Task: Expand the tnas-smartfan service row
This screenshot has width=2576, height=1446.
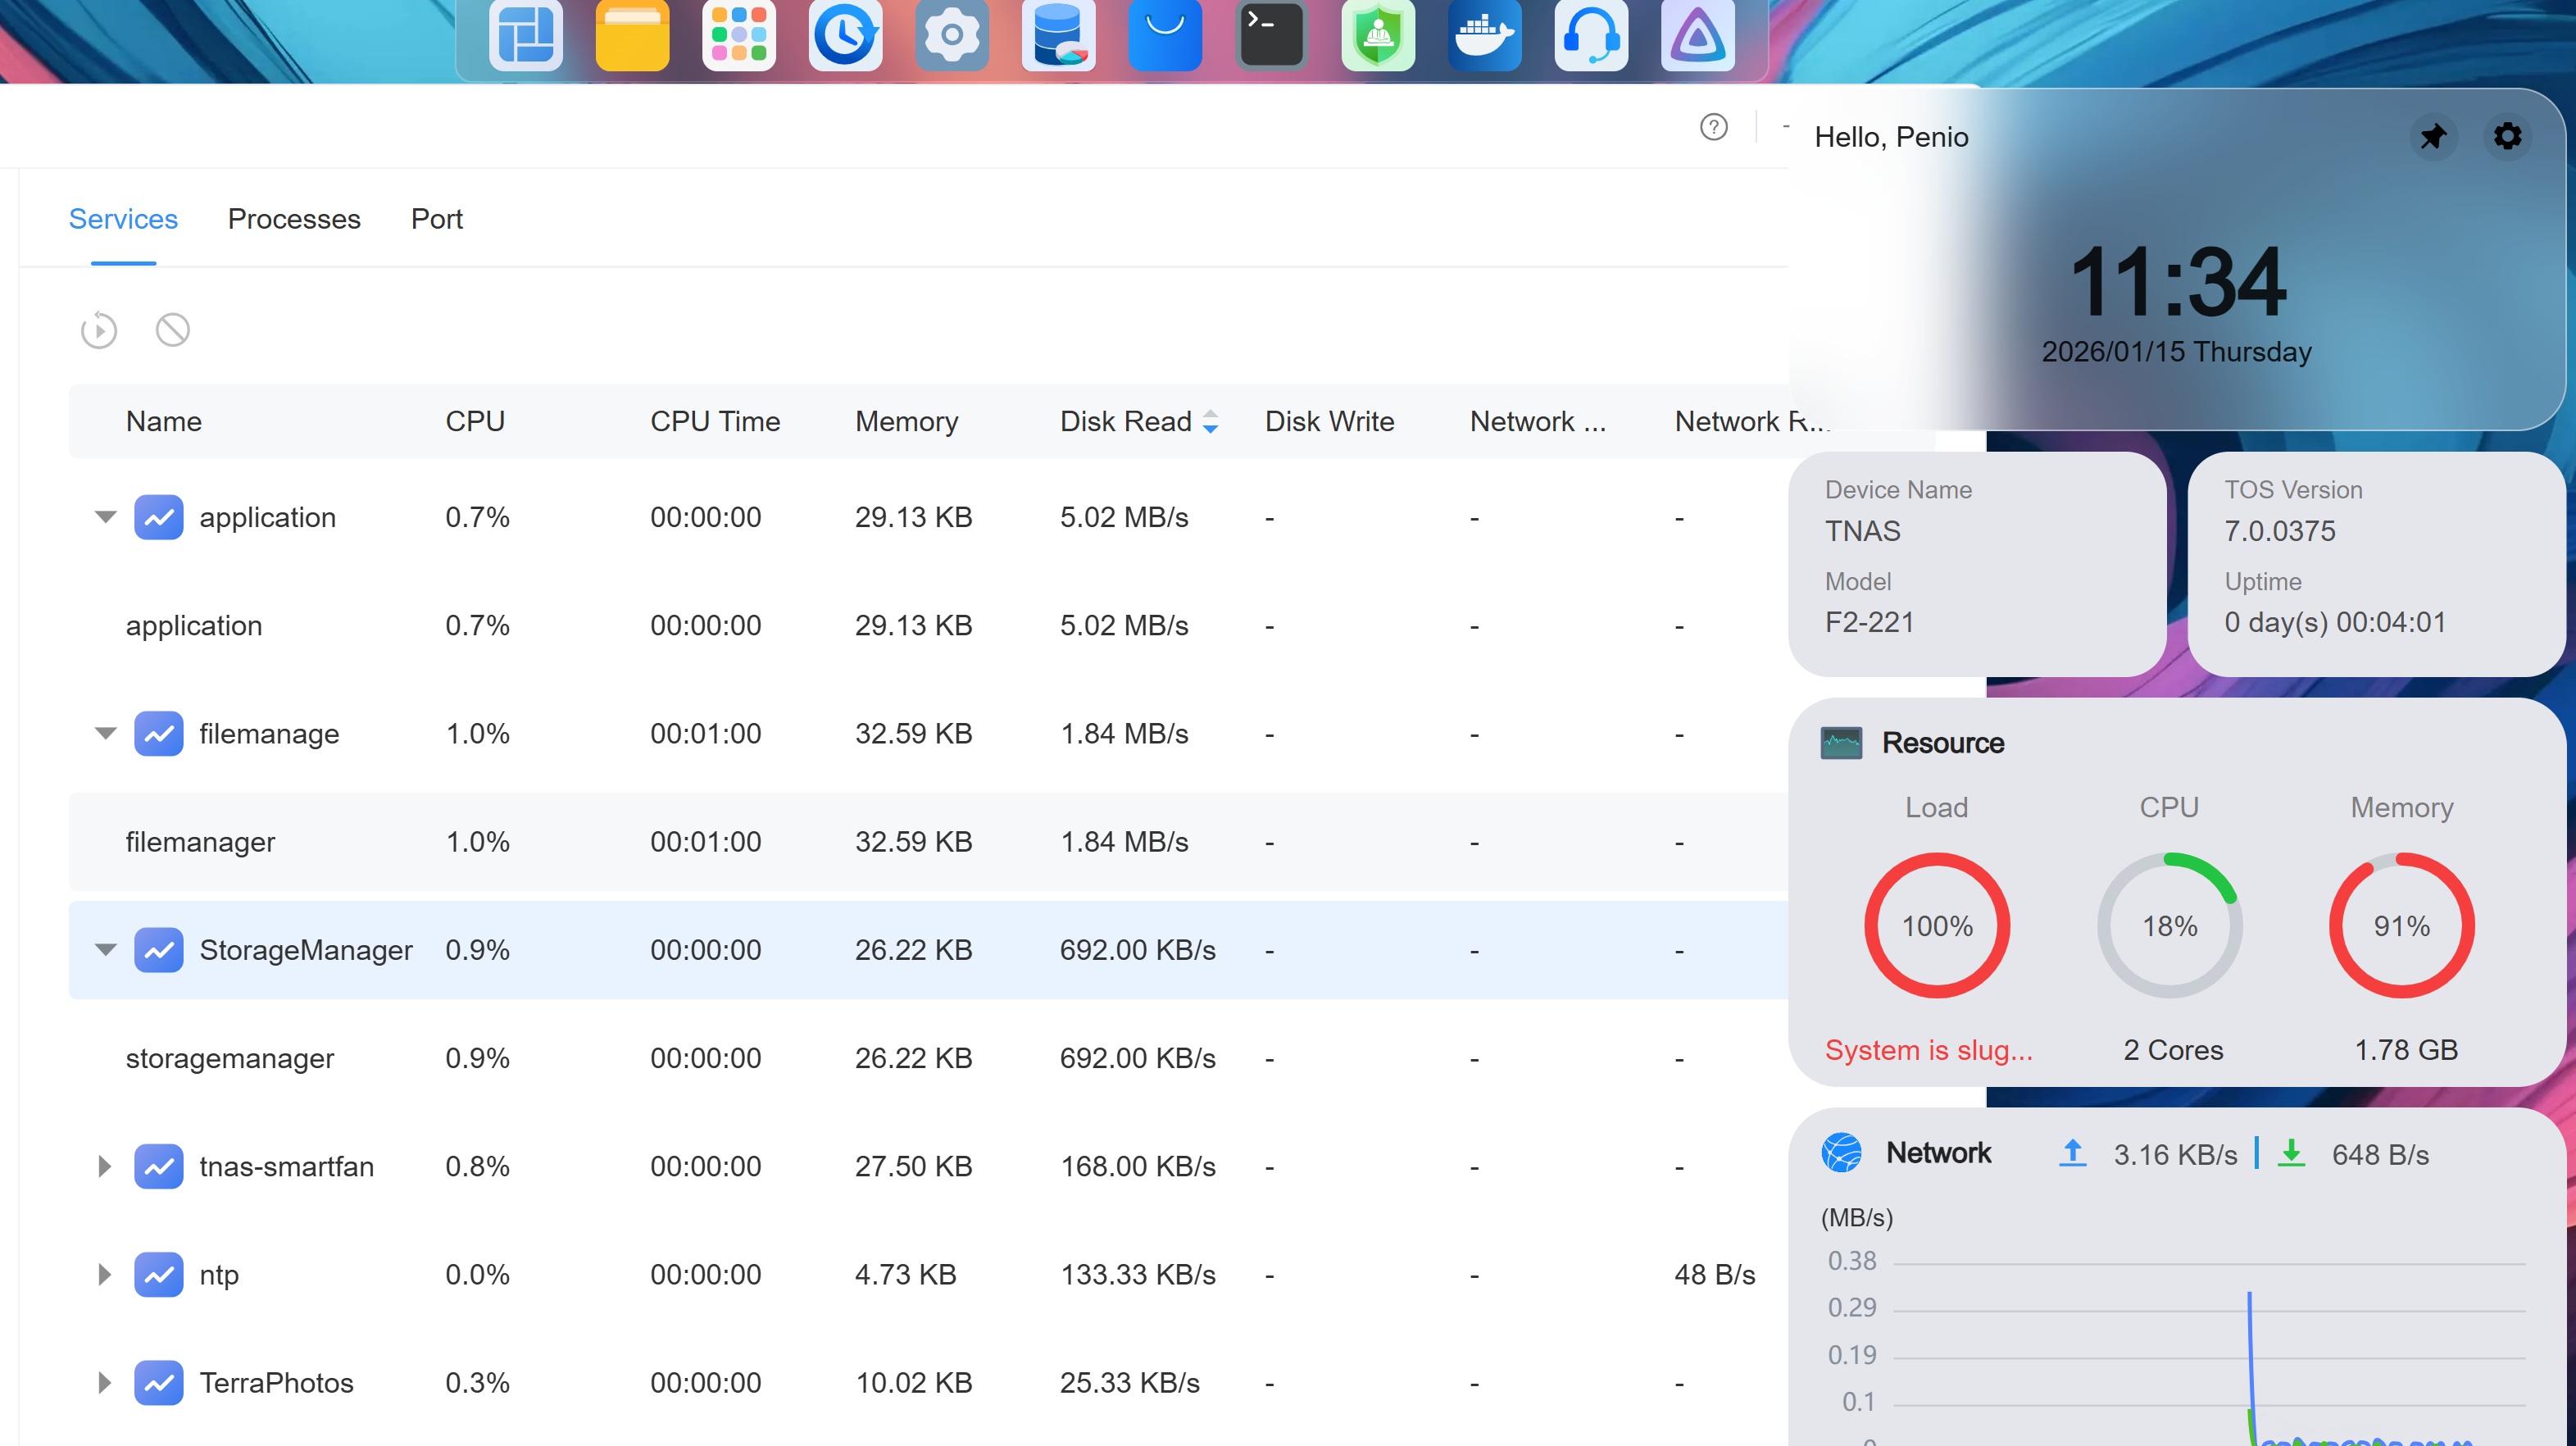Action: tap(104, 1166)
